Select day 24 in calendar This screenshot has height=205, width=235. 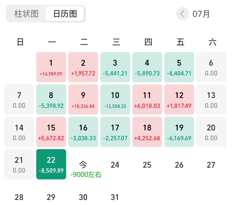coord(115,165)
